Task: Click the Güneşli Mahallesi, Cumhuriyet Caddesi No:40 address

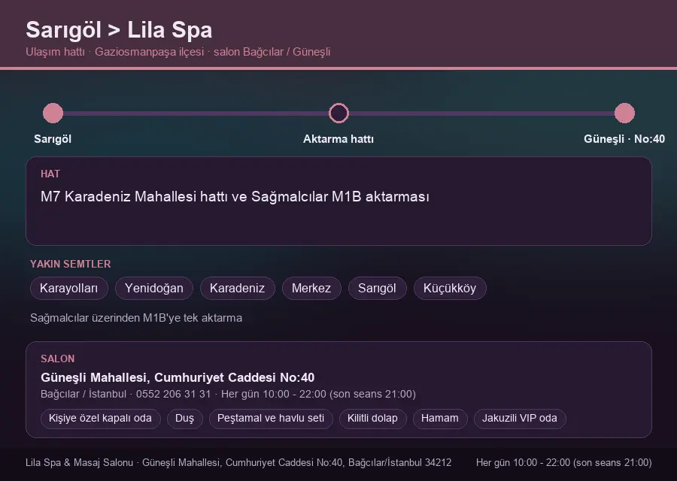Action: click(x=178, y=377)
